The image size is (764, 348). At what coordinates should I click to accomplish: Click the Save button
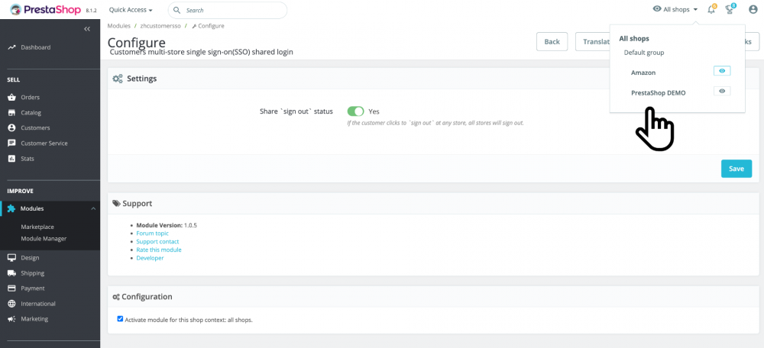tap(736, 169)
